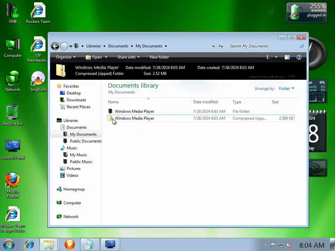Click the Mozilla Firefox desktop icon
The width and height of the screenshot is (335, 251).
[13, 185]
